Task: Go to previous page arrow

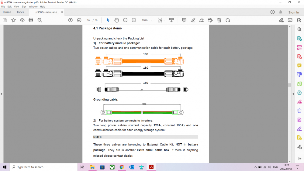Action: pyautogui.click(x=71, y=20)
